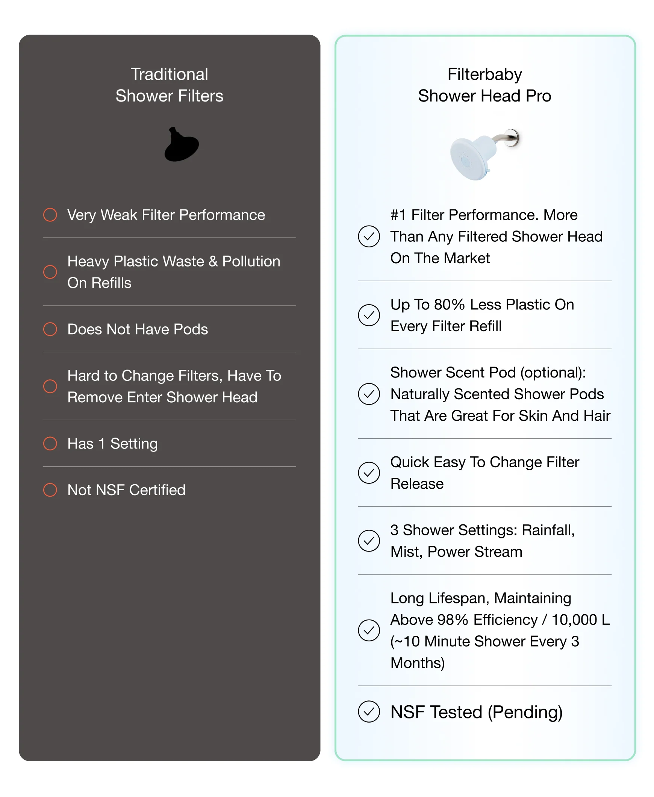Click the NSF Tested (Pending) text

tap(476, 712)
